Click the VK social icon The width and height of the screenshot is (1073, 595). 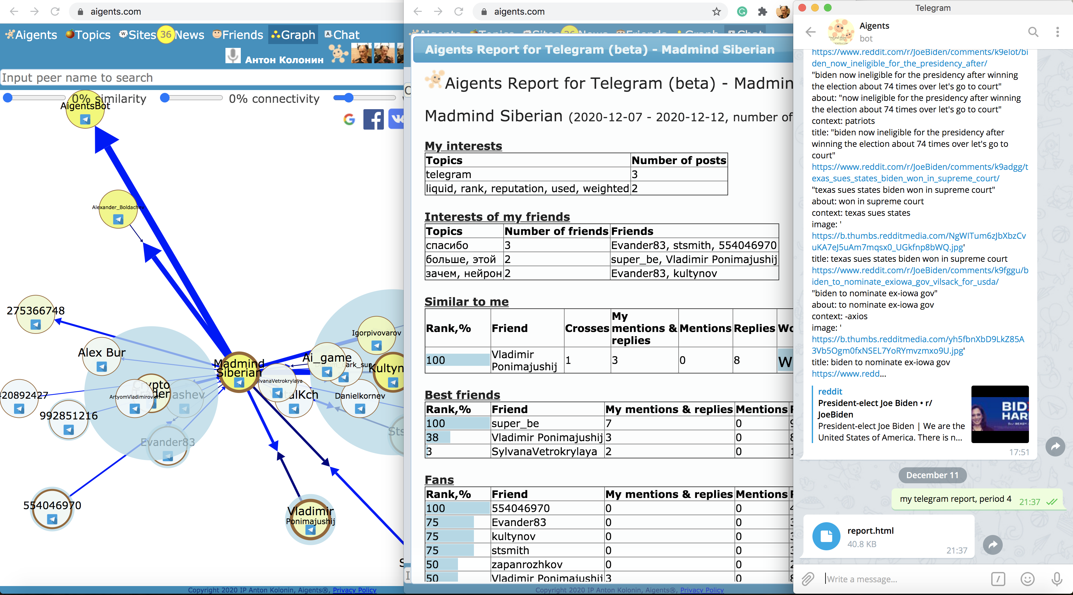click(396, 119)
